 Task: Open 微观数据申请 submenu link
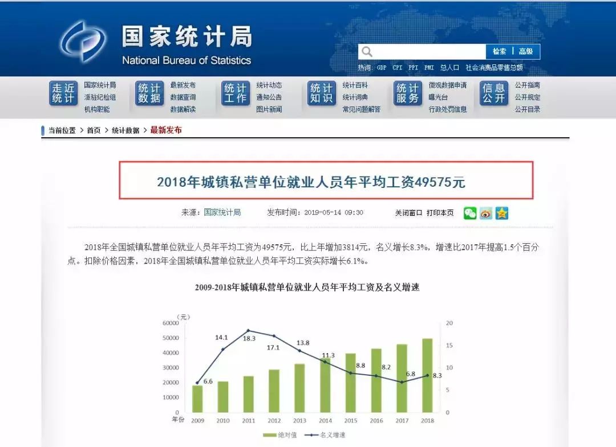click(448, 85)
